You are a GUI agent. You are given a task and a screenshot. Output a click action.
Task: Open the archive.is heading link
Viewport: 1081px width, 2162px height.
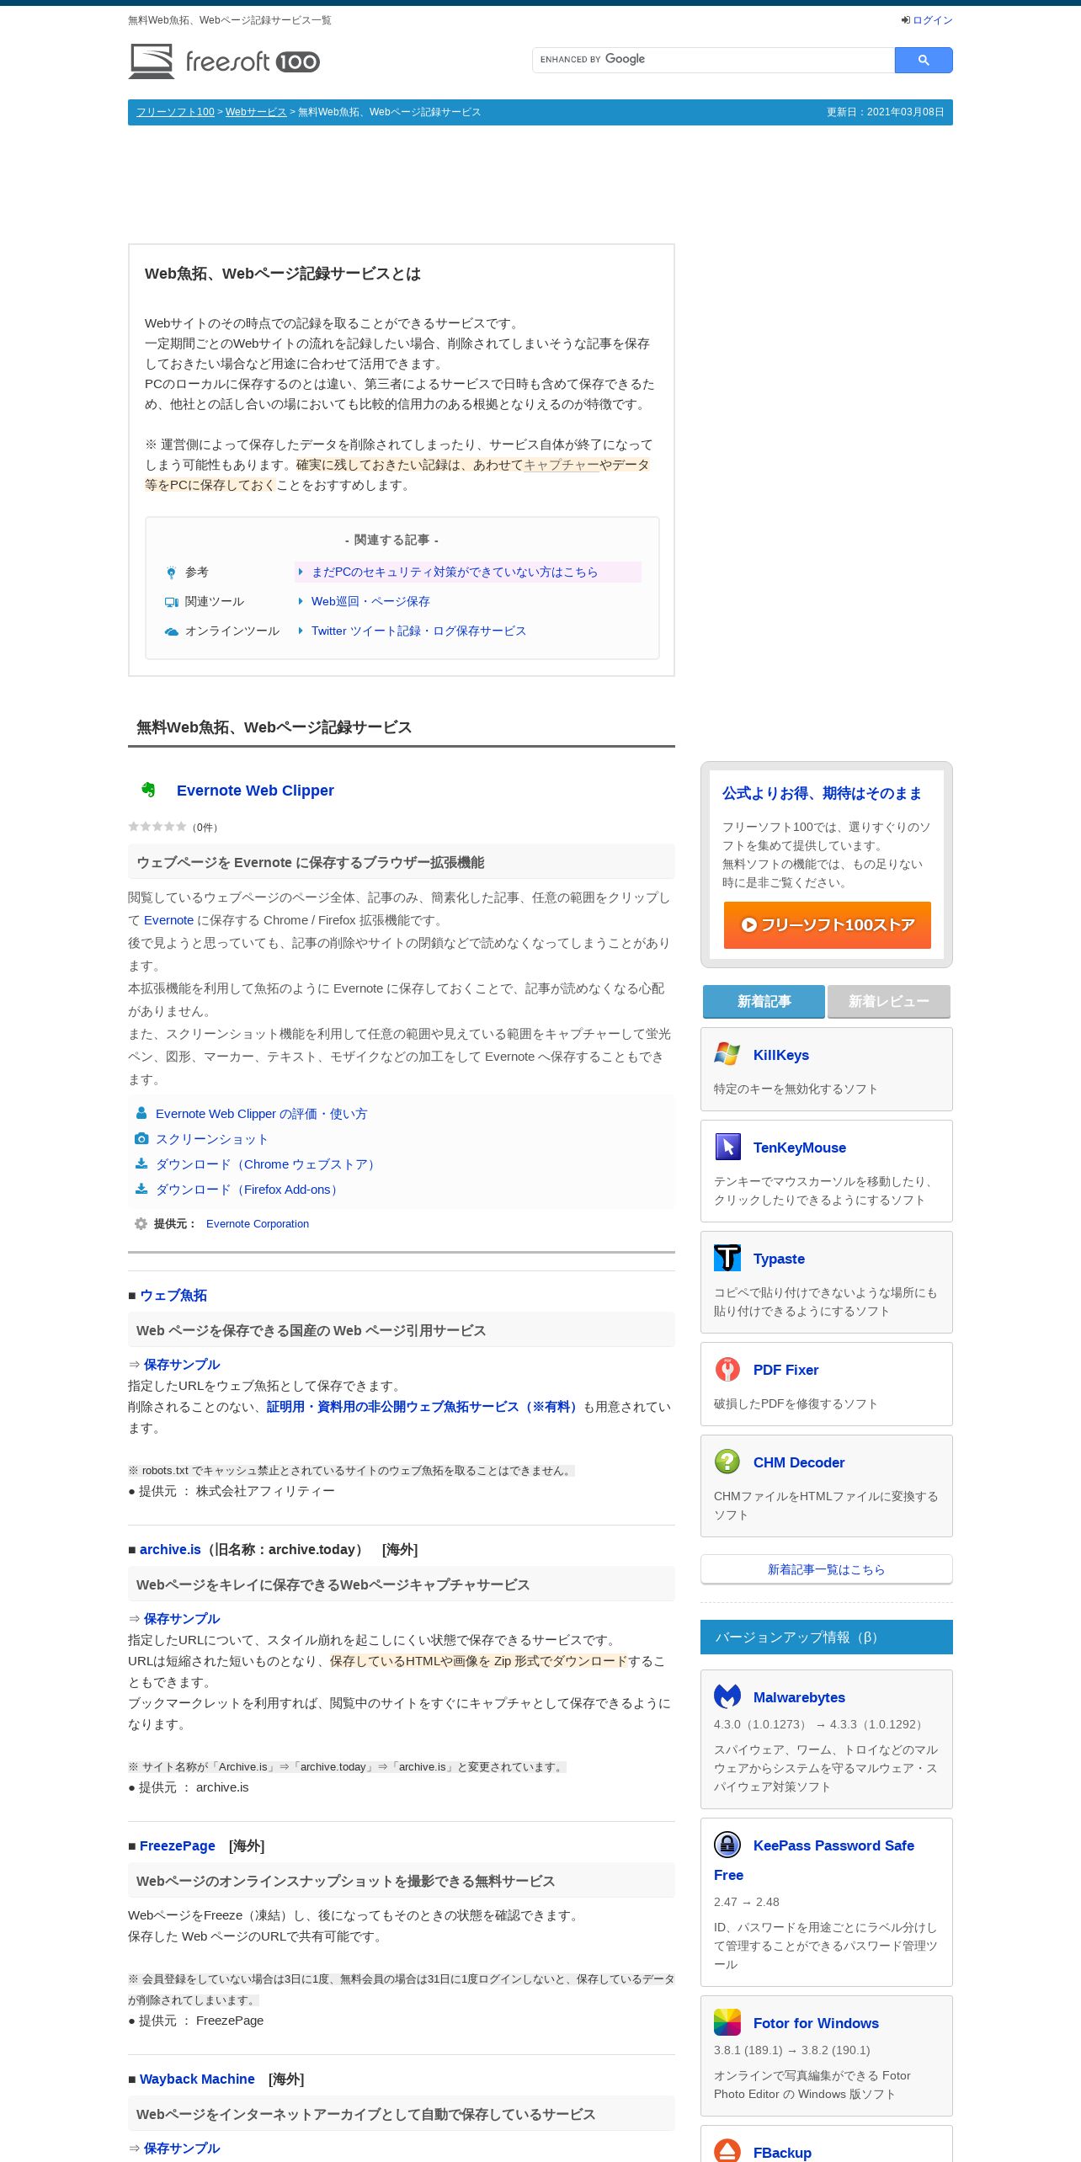(170, 1550)
